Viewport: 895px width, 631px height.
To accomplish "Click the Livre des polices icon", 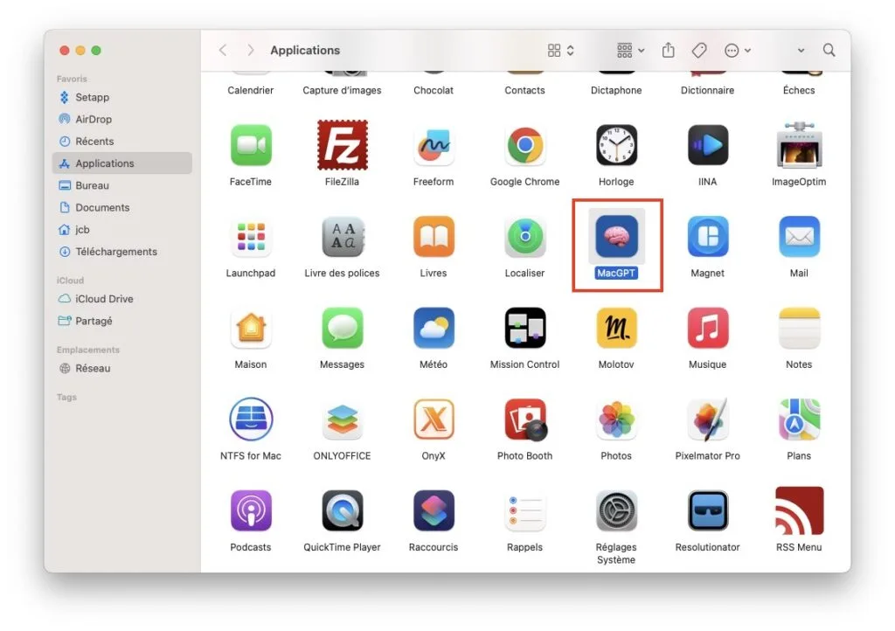I will 343,236.
